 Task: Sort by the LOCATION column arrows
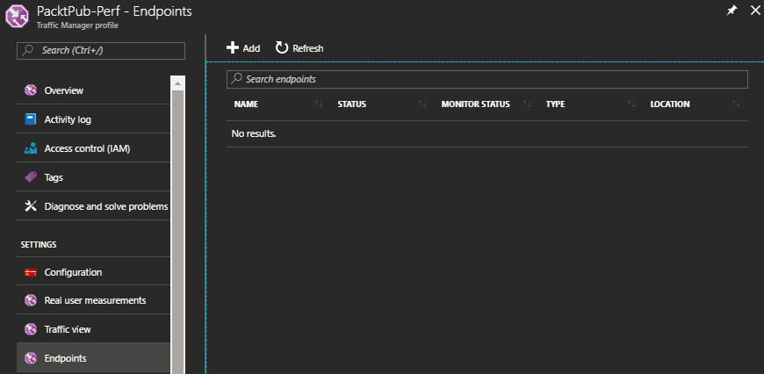(x=736, y=104)
